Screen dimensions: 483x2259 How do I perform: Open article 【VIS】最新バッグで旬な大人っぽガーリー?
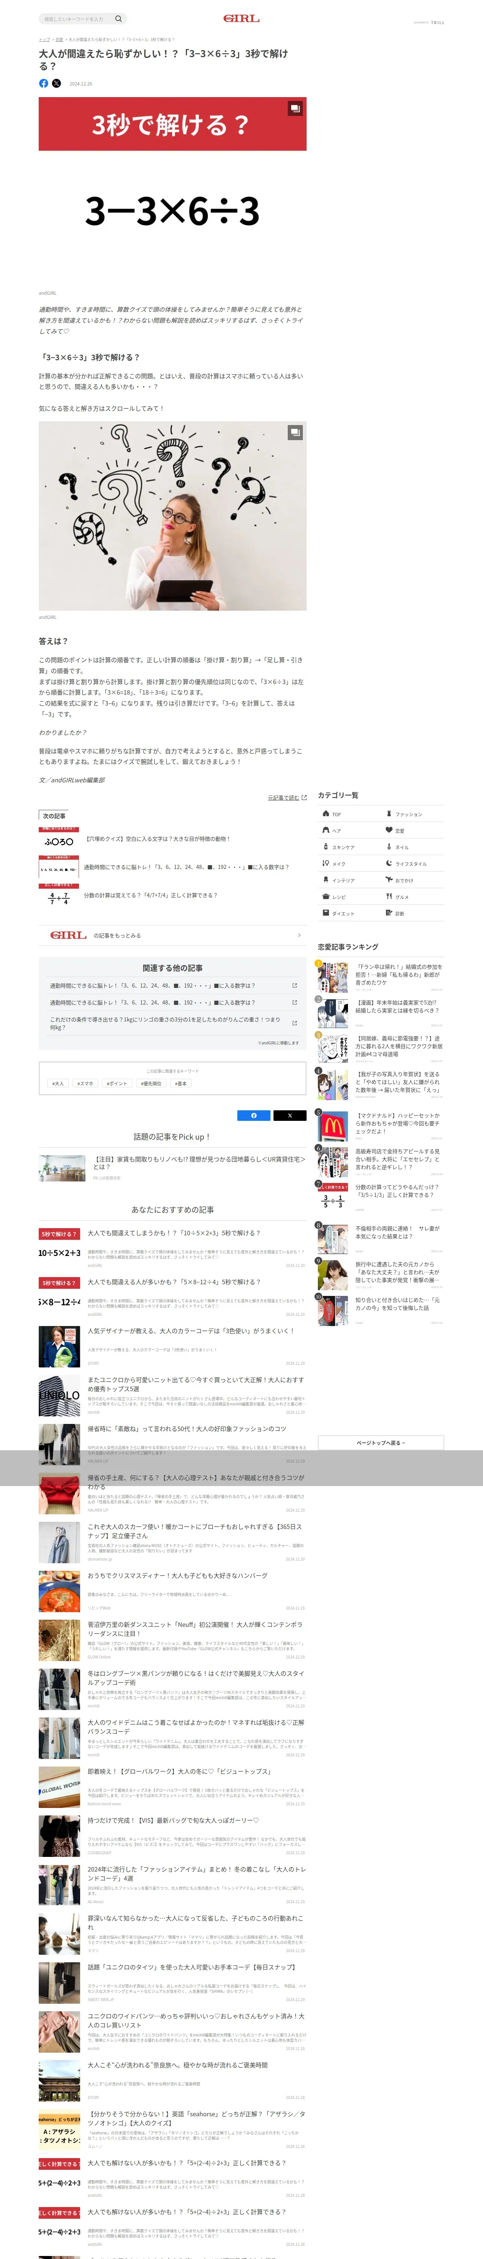pos(173,1835)
